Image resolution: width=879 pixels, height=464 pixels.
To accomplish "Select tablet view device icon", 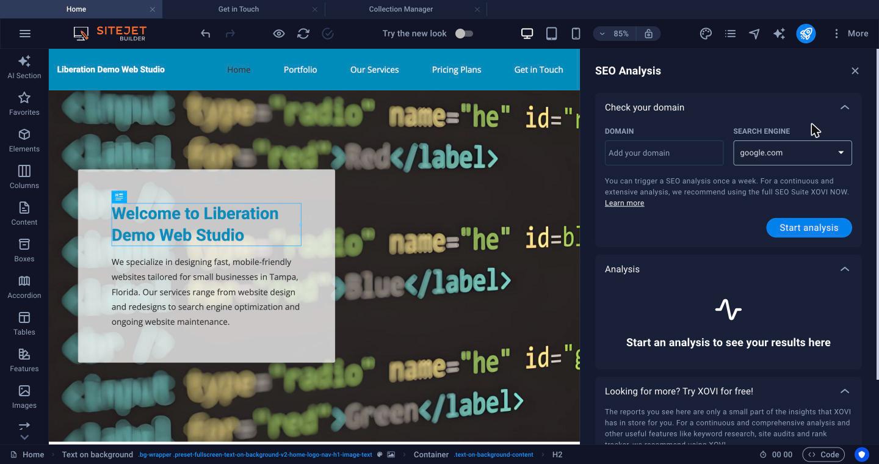I will [x=551, y=34].
